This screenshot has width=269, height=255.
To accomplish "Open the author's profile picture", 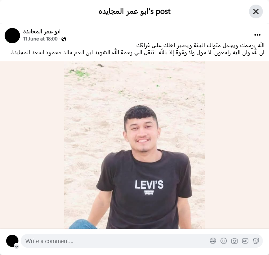I will [x=12, y=36].
